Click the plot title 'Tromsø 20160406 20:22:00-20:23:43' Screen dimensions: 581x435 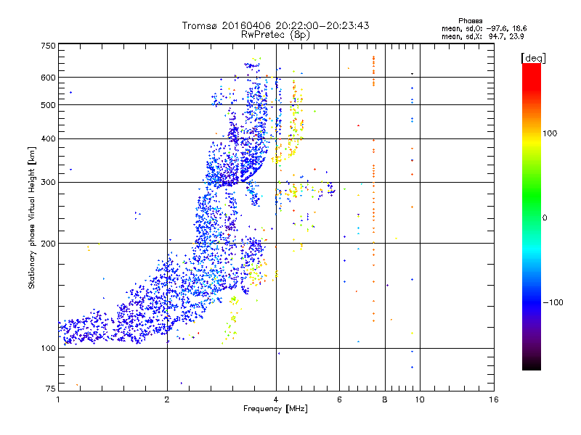coord(275,25)
